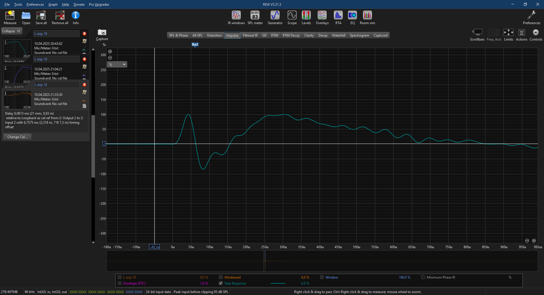The height and width of the screenshot is (295, 544).
Task: Select measurement 2 thumbnail
Action: point(17,74)
